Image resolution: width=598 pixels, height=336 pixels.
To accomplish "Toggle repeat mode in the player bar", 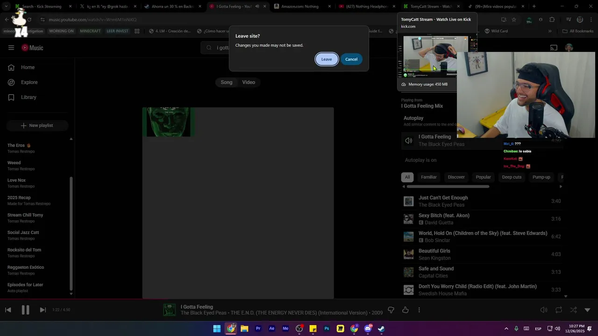I will tap(559, 310).
